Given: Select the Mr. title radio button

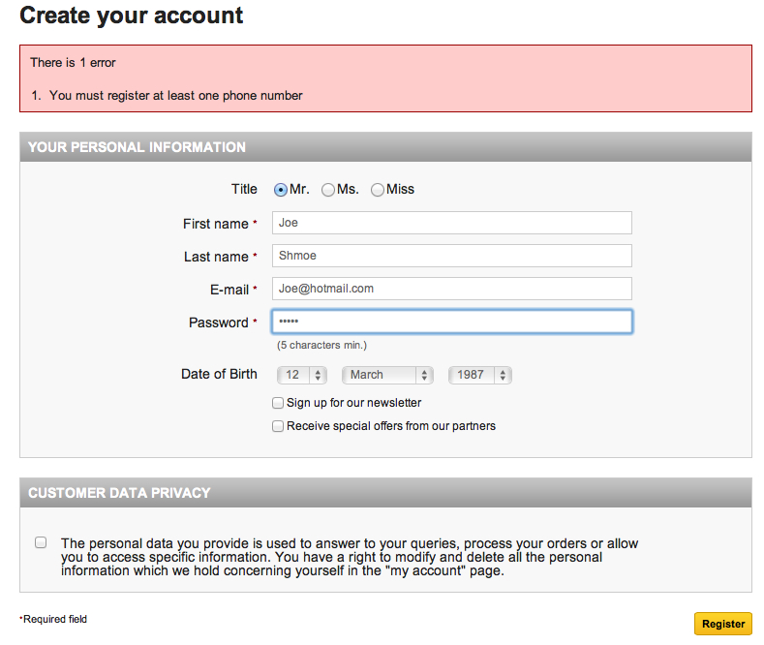Looking at the screenshot, I should click(281, 190).
